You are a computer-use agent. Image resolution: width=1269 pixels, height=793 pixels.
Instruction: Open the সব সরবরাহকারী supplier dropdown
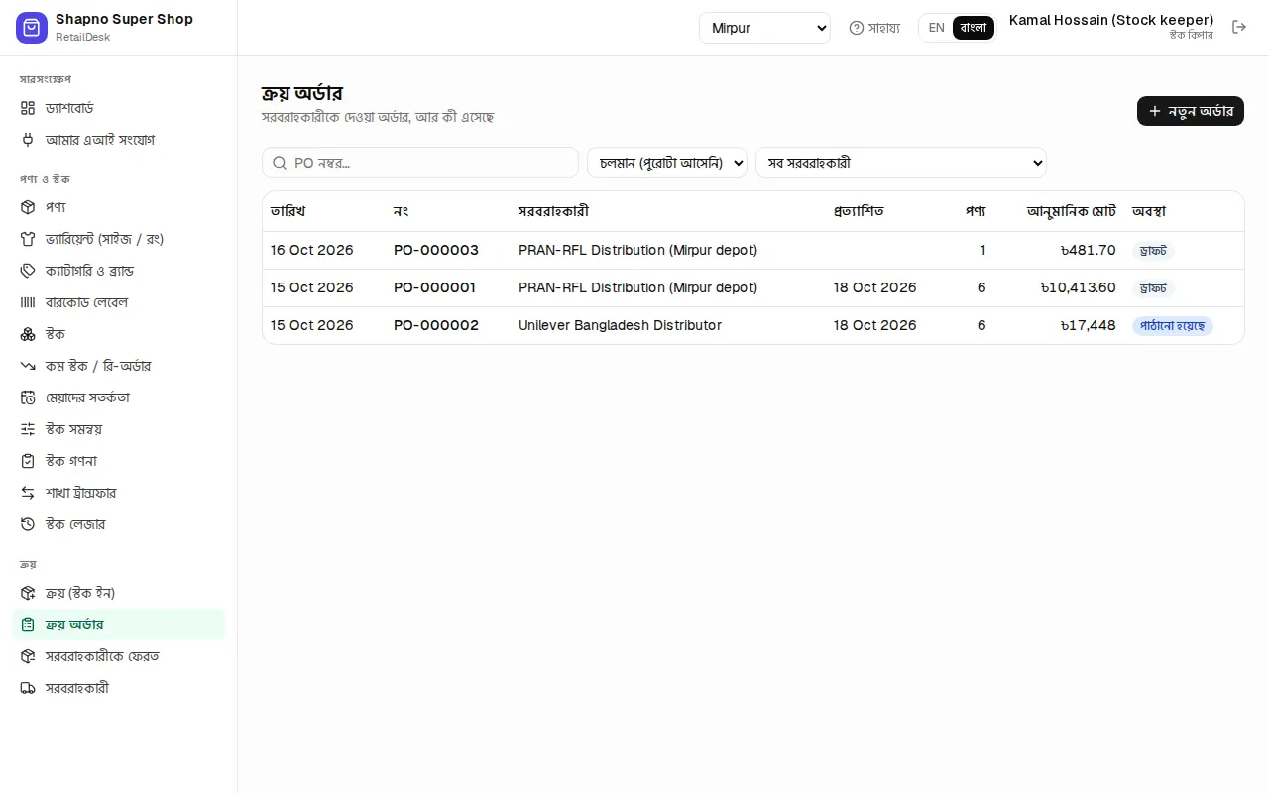[x=901, y=163]
